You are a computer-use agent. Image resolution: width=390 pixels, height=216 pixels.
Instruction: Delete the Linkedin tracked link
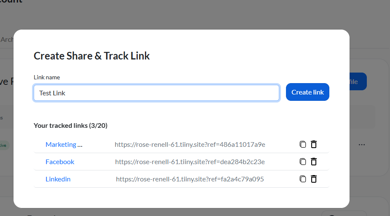point(314,179)
